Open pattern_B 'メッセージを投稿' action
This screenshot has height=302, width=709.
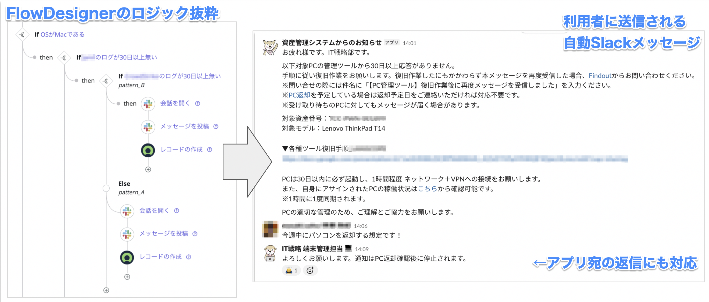(x=185, y=126)
